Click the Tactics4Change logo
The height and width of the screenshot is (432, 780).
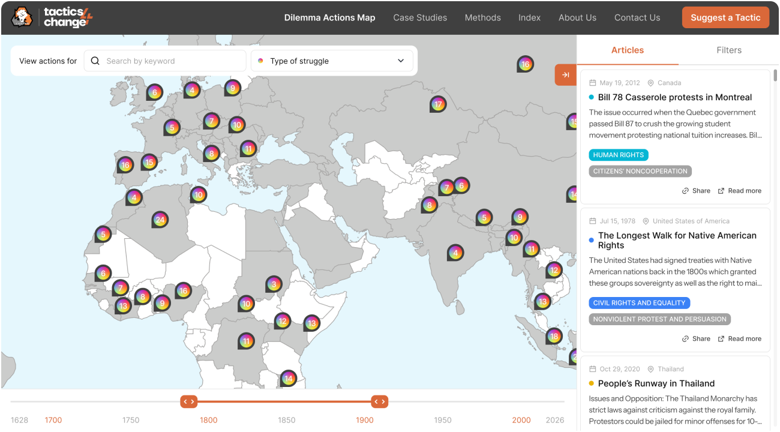[x=52, y=17]
